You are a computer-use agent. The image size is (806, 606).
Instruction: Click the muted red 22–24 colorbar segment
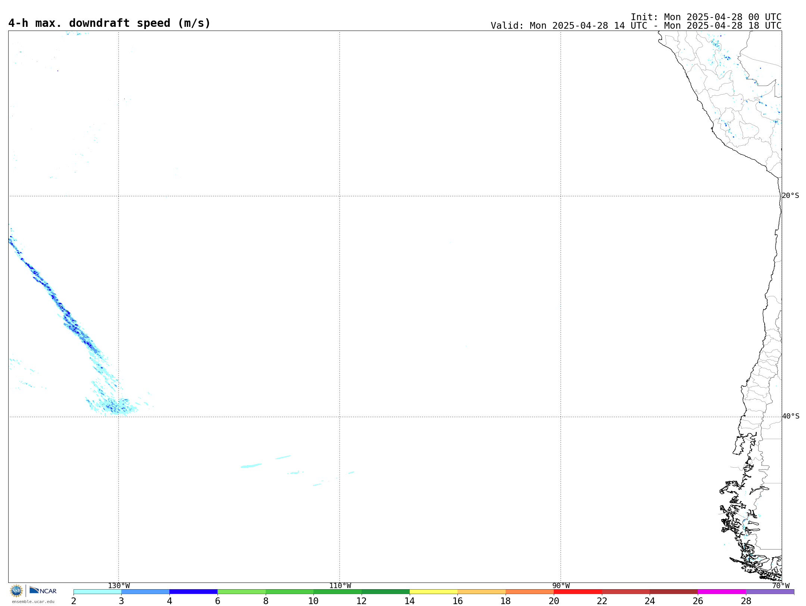(x=626, y=592)
